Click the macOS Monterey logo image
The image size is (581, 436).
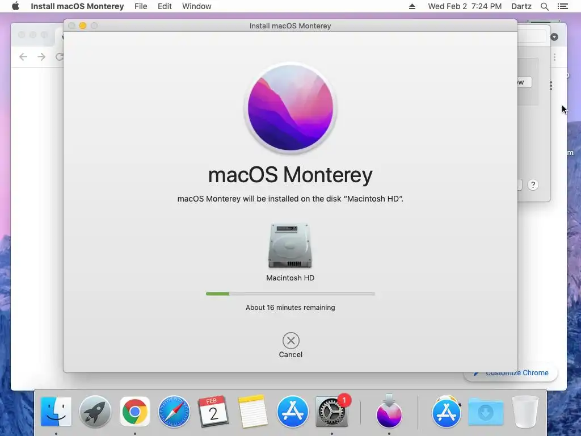click(290, 108)
